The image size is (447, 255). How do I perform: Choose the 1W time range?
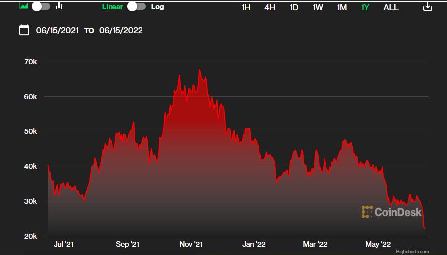pos(318,8)
